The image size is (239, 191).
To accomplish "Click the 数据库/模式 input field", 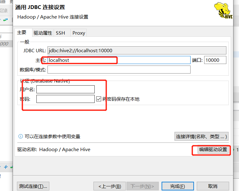I will (119, 70).
